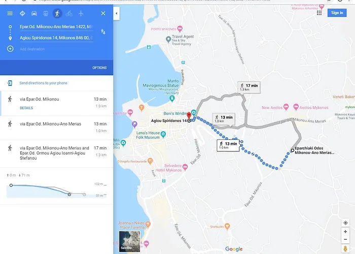
Task: Open Google apps grid
Action: coord(319,13)
